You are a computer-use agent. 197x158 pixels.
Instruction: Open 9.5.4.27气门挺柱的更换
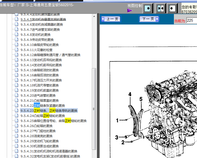(x=38, y=131)
